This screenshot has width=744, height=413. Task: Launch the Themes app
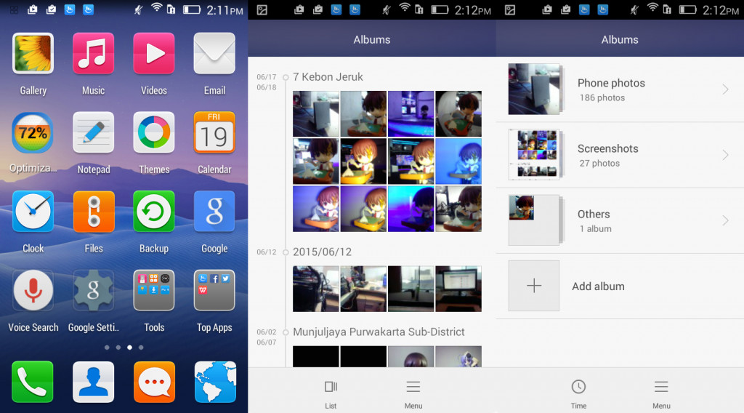coord(153,132)
